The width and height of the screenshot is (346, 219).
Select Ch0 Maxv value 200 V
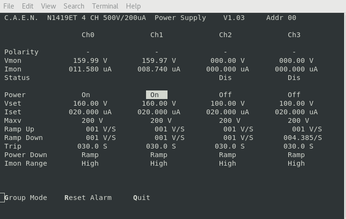pyautogui.click(x=92, y=120)
